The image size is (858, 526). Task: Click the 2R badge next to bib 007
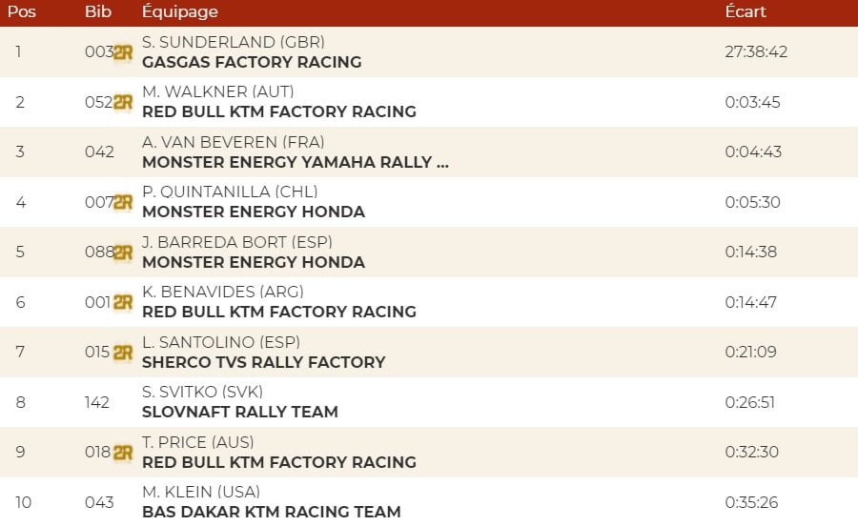pos(123,202)
